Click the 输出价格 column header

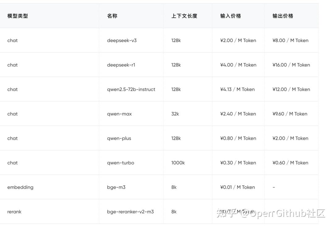point(283,16)
